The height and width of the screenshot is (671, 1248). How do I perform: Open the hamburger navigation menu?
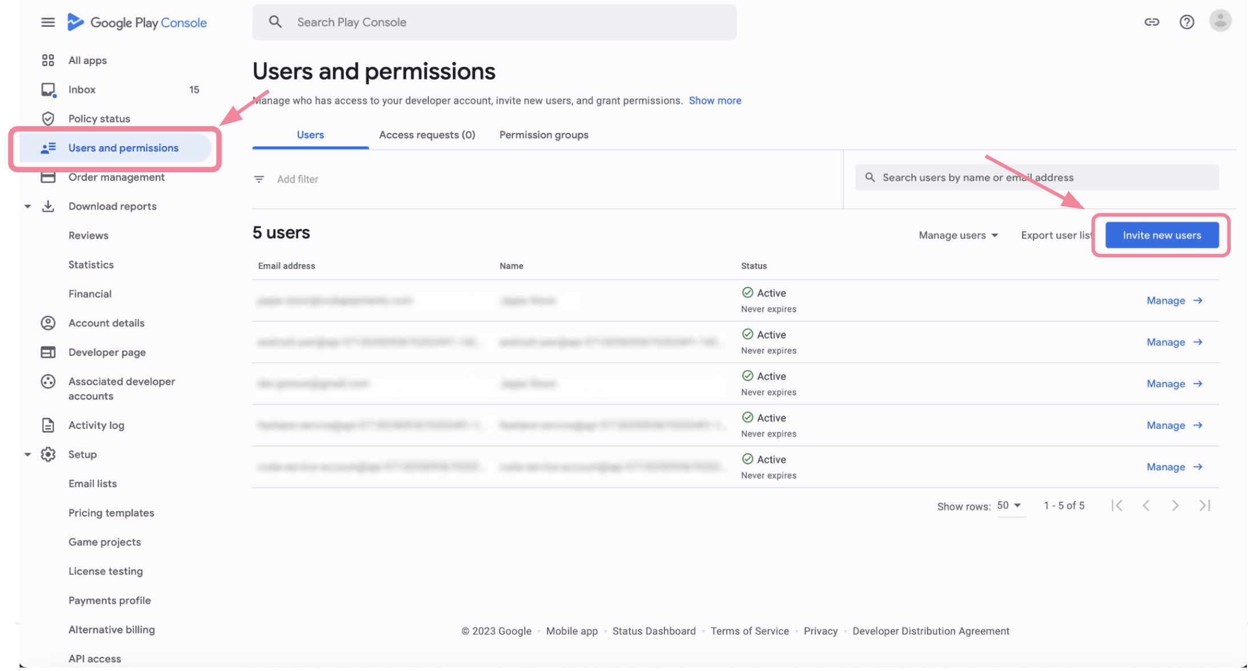[48, 22]
